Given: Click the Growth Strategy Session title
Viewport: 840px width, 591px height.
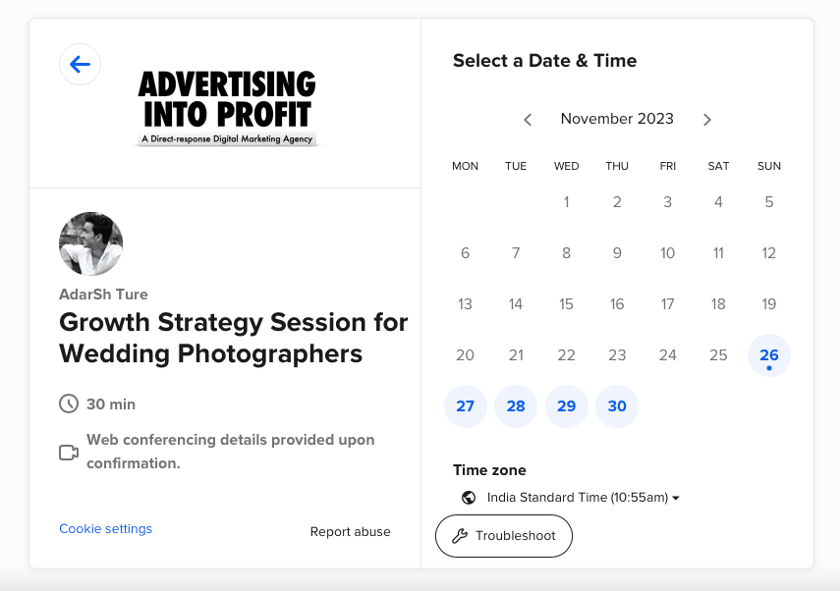Looking at the screenshot, I should coord(234,338).
